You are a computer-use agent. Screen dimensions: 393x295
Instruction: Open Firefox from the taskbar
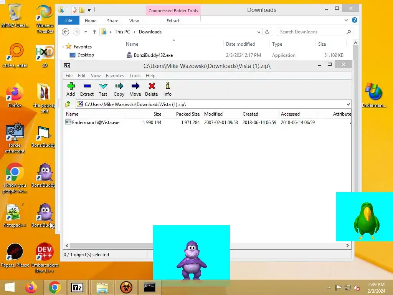click(31, 287)
